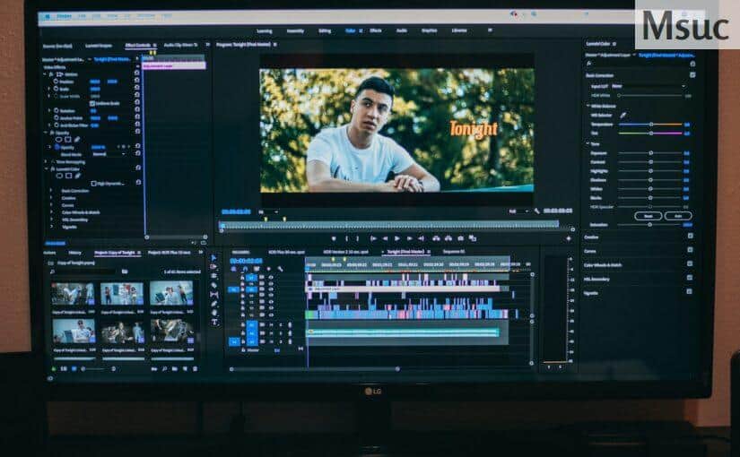Click the Extract button
This screenshot has height=457, width=740.
(x=448, y=238)
